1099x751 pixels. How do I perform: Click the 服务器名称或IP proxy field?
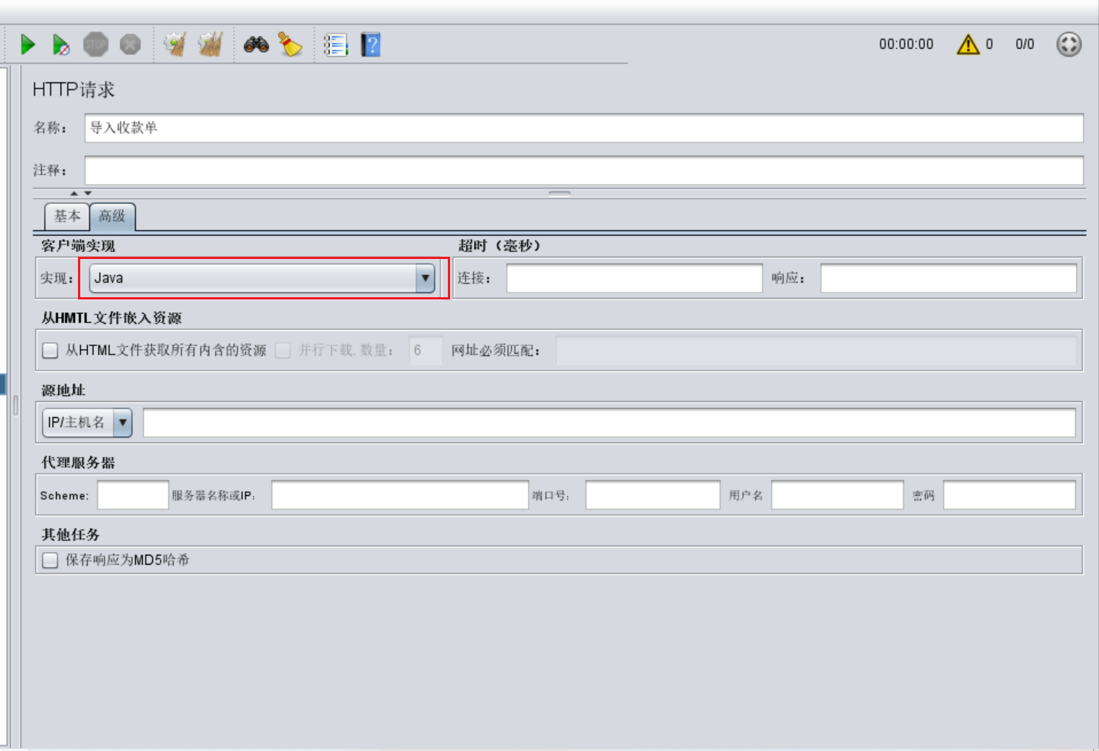click(400, 495)
